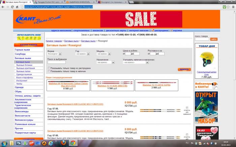
Task: Open the 'Вебкамера в КАНТе' banner
Action: 206,85
